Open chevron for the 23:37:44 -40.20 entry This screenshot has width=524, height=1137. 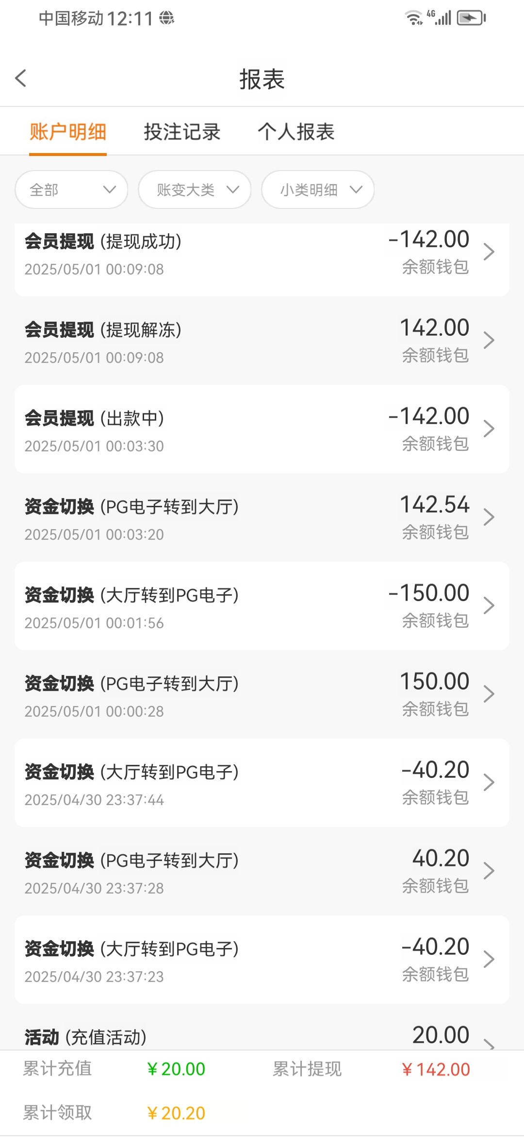[x=489, y=782]
